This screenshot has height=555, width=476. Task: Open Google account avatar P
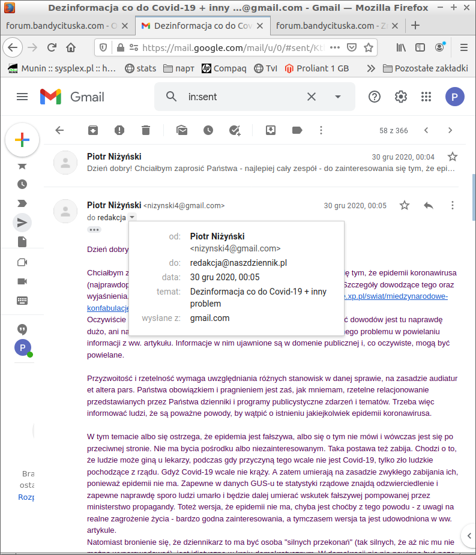click(455, 97)
